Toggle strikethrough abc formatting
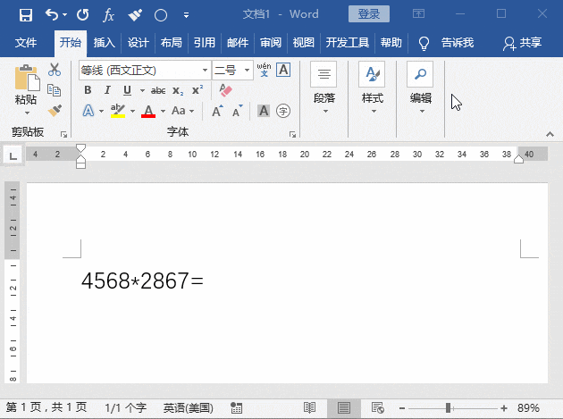 pos(158,90)
